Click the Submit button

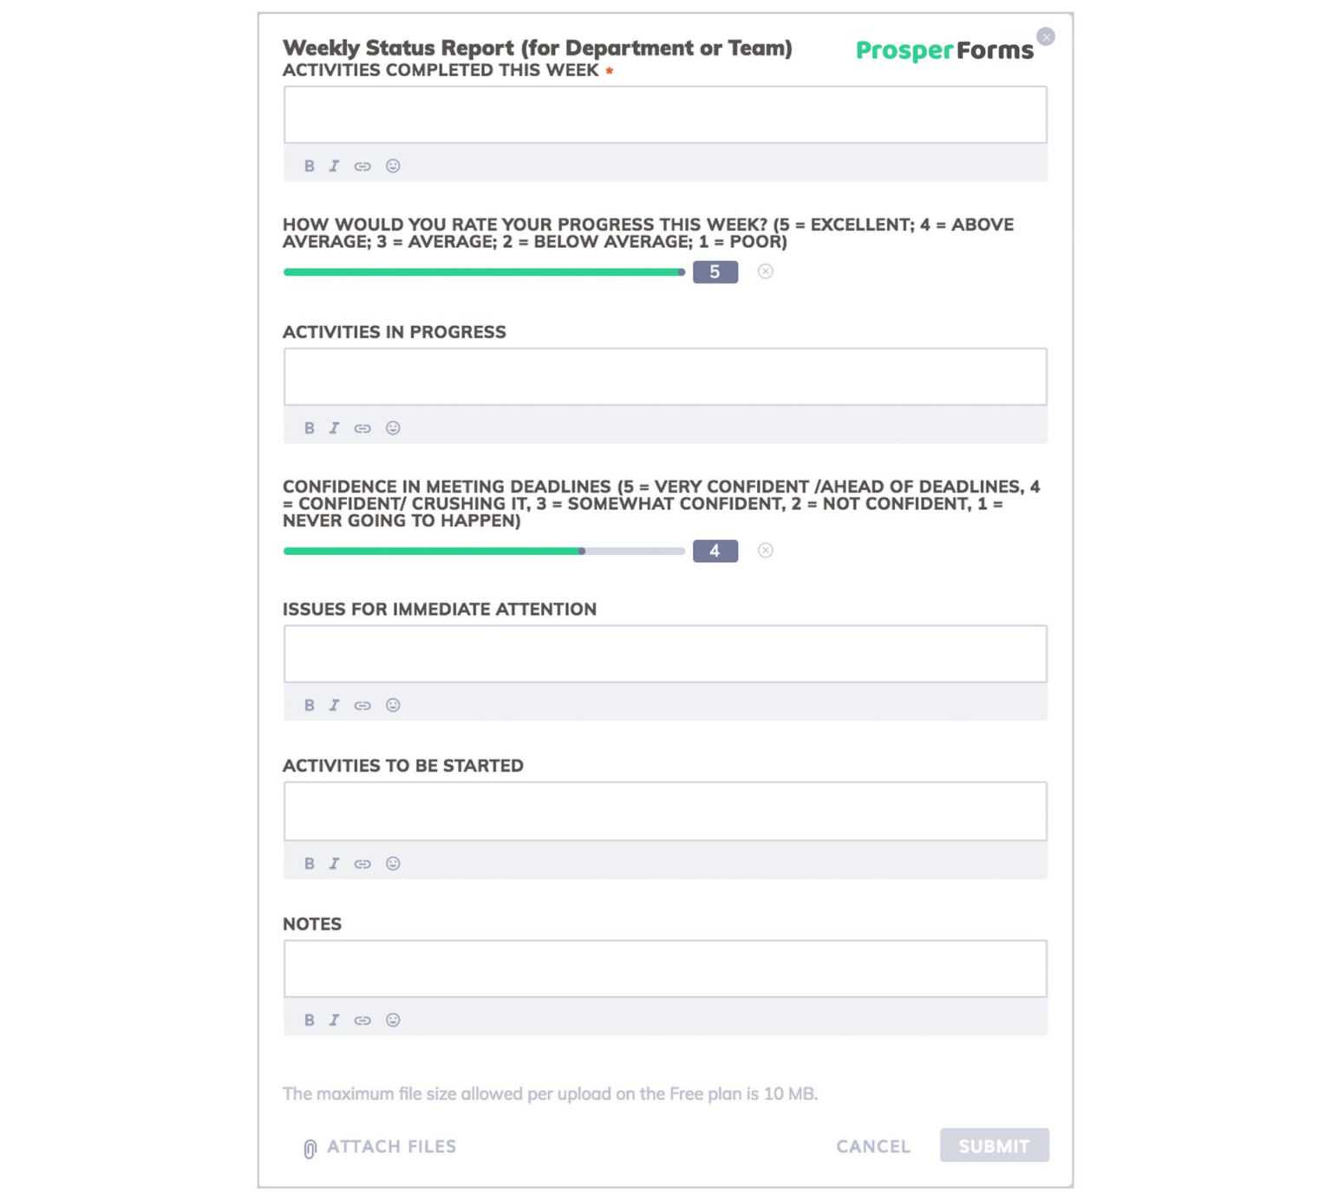tap(994, 1146)
